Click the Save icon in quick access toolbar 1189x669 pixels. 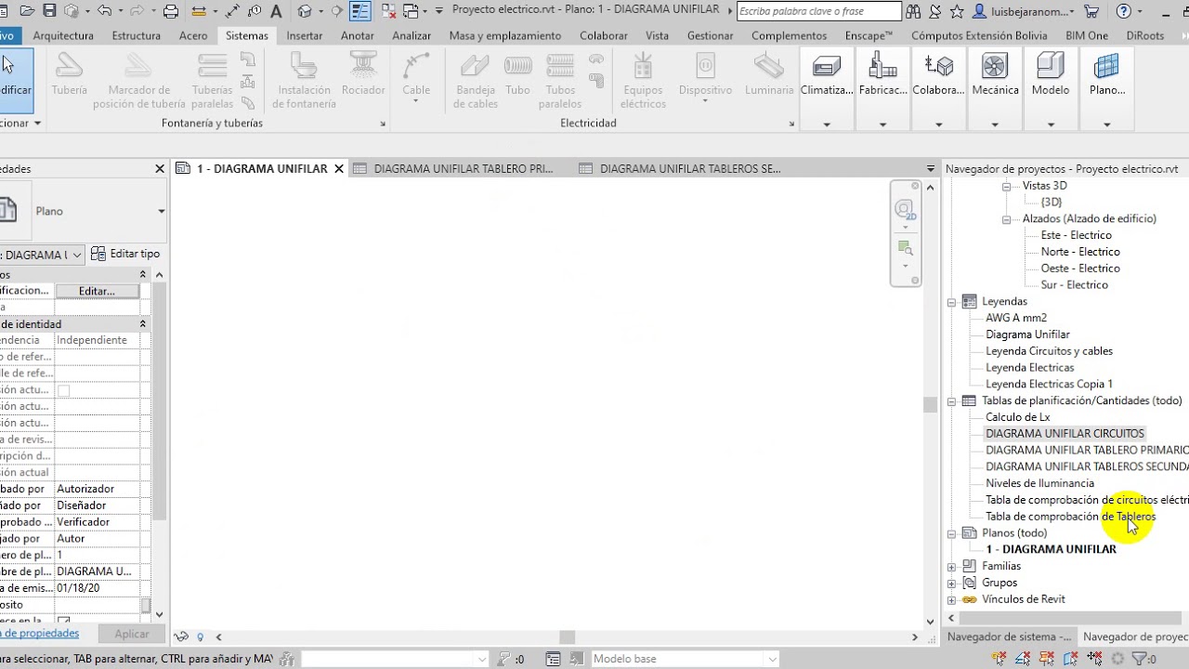(x=50, y=11)
